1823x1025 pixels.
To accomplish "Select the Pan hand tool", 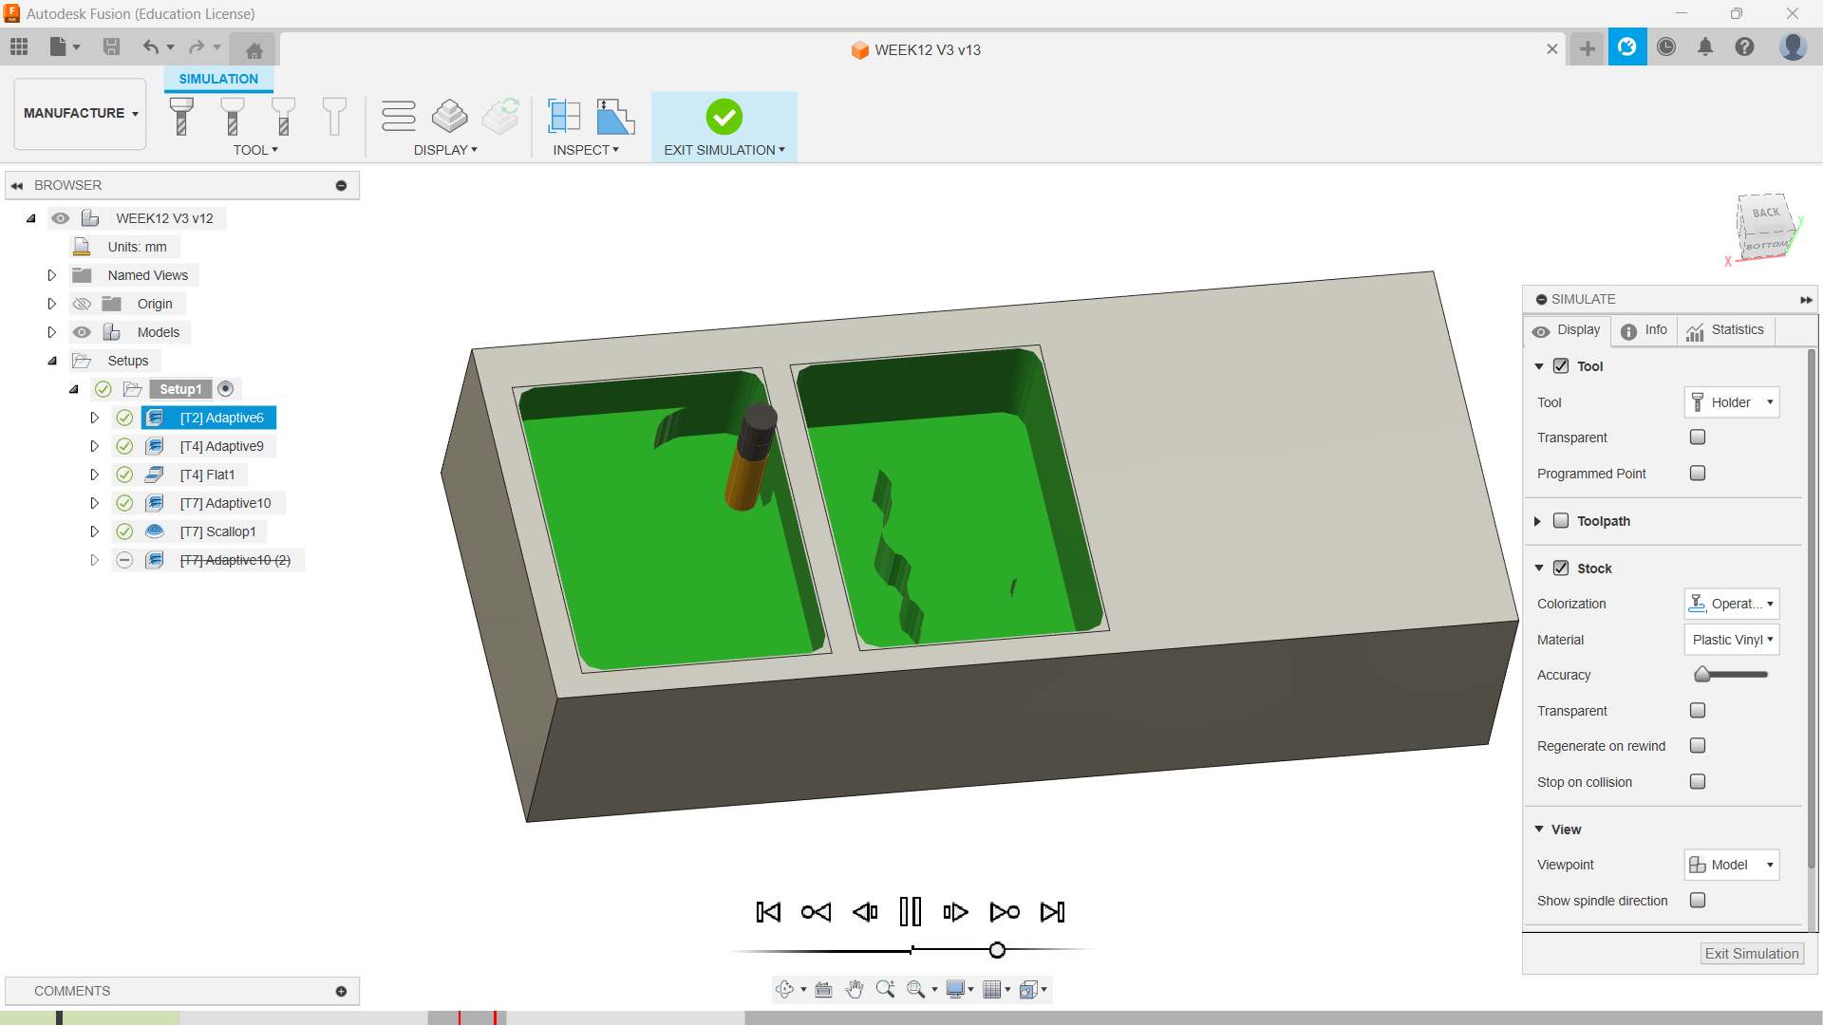I will pos(855,990).
